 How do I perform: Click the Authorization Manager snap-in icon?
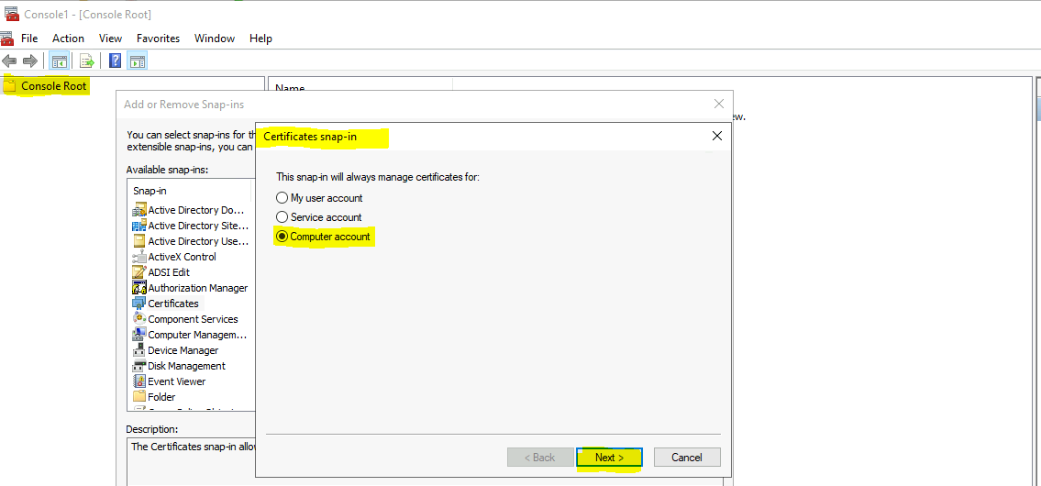point(139,288)
